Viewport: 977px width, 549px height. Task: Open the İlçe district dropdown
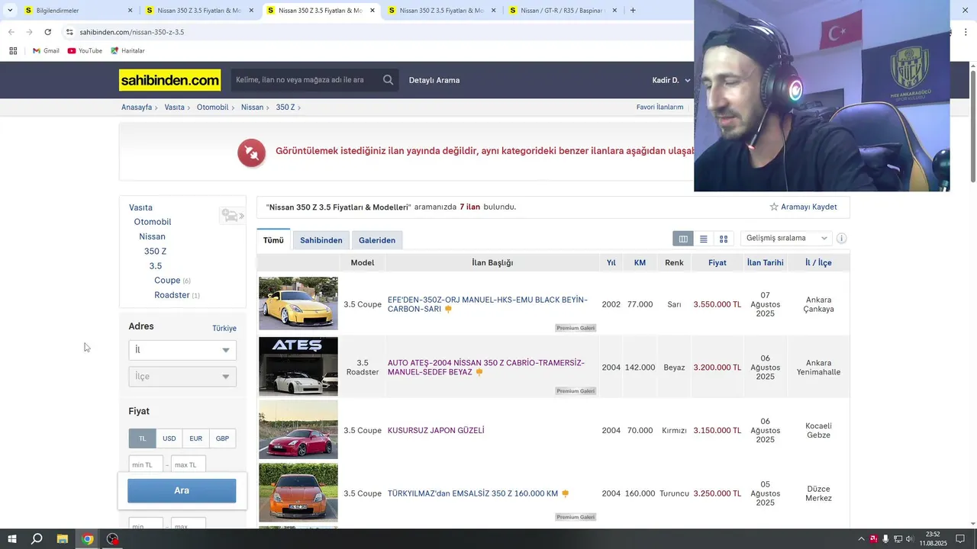pyautogui.click(x=182, y=377)
